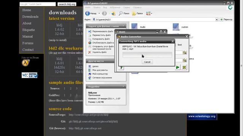Image resolution: width=243 pixels, height=136 pixels.
Task: Open the Избранное menu in Explorer
Action: click(x=115, y=8)
